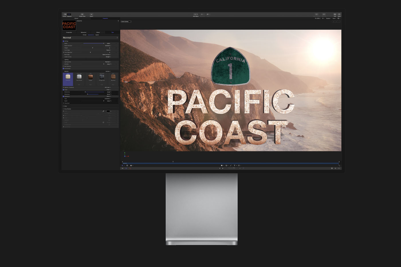The width and height of the screenshot is (401, 267).
Task: Expand the Placement disclosure triangle
Action: coord(64,103)
